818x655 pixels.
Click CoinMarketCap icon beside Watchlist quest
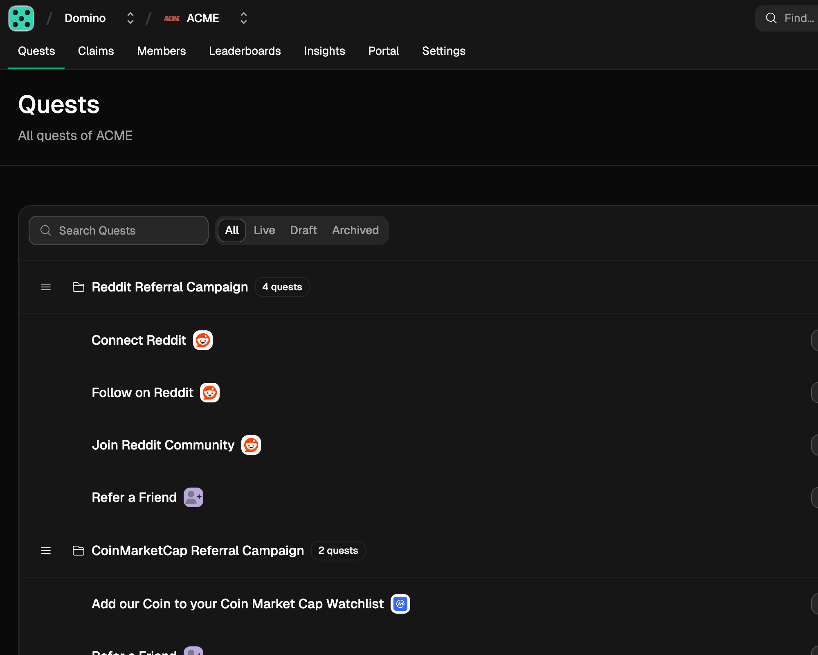[x=400, y=604]
